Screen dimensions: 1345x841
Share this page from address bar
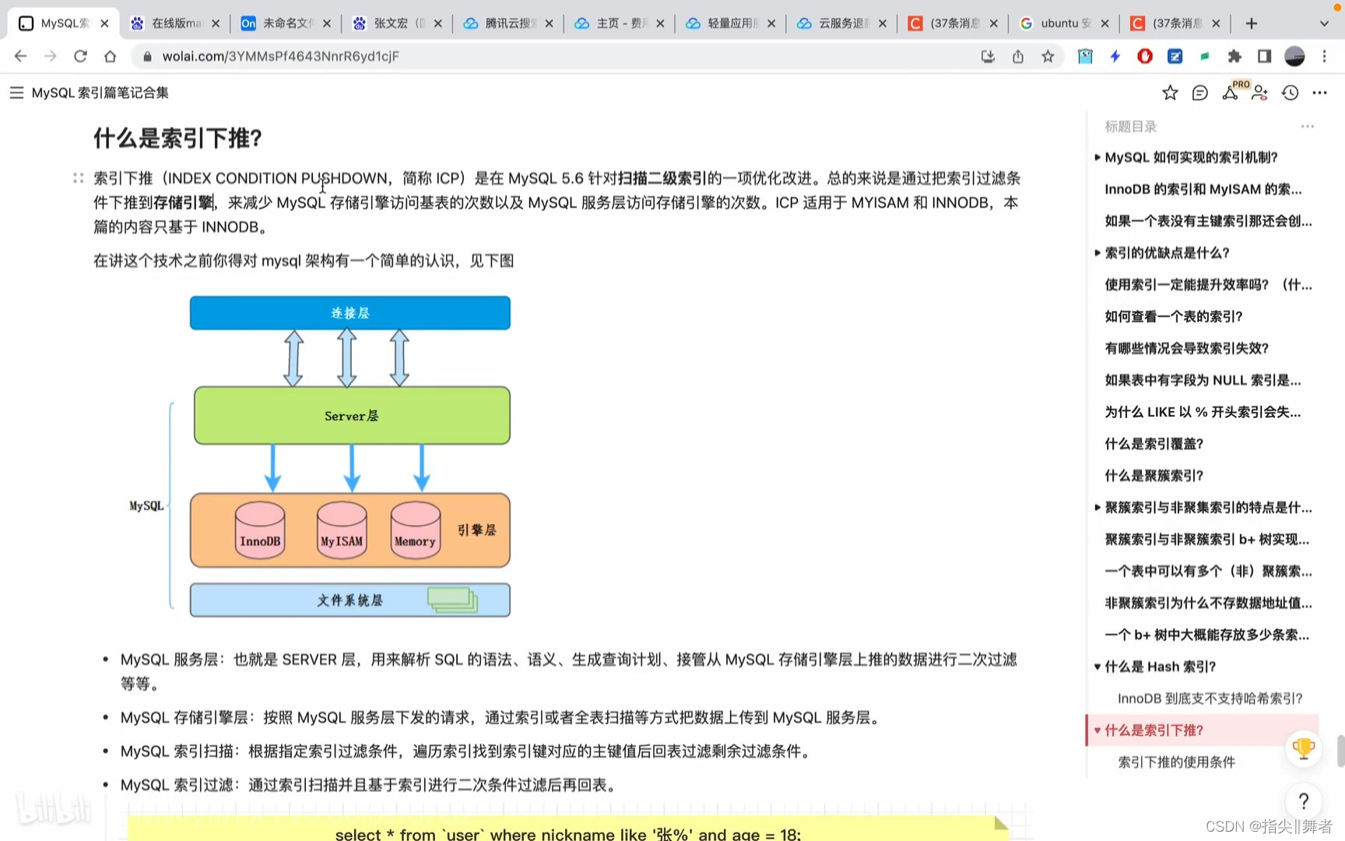pos(1018,56)
